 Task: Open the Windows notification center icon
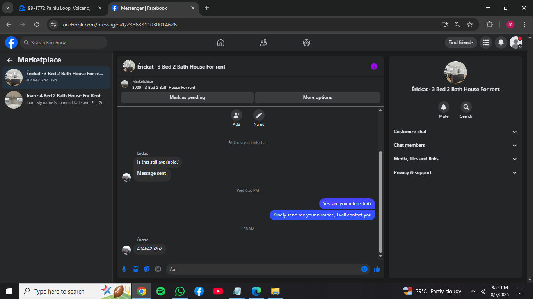coord(520,291)
